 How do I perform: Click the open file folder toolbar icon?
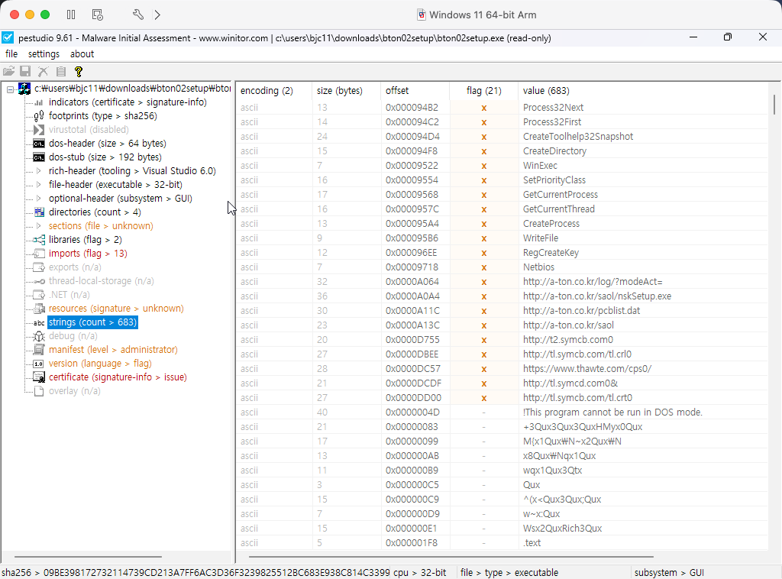8,71
